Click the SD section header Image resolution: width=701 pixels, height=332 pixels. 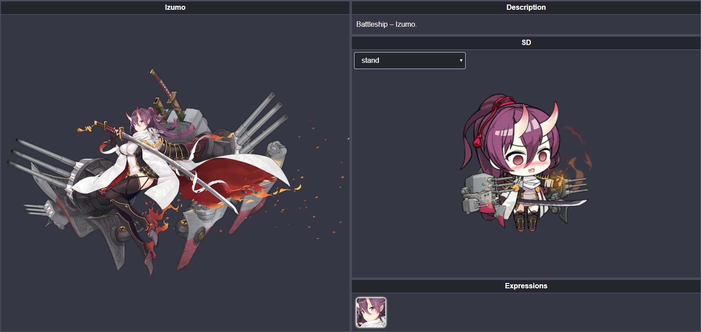pyautogui.click(x=526, y=43)
